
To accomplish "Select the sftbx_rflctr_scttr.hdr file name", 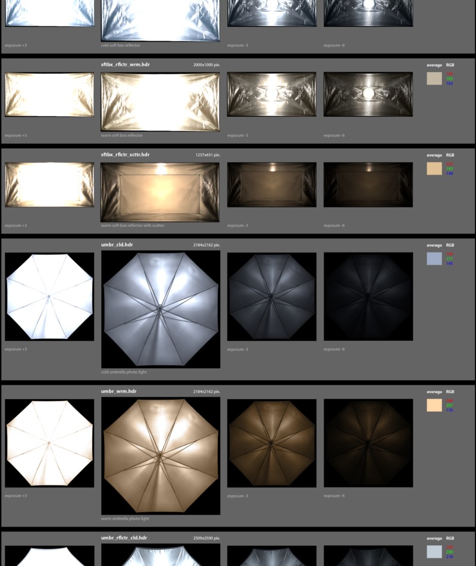I will [x=125, y=154].
